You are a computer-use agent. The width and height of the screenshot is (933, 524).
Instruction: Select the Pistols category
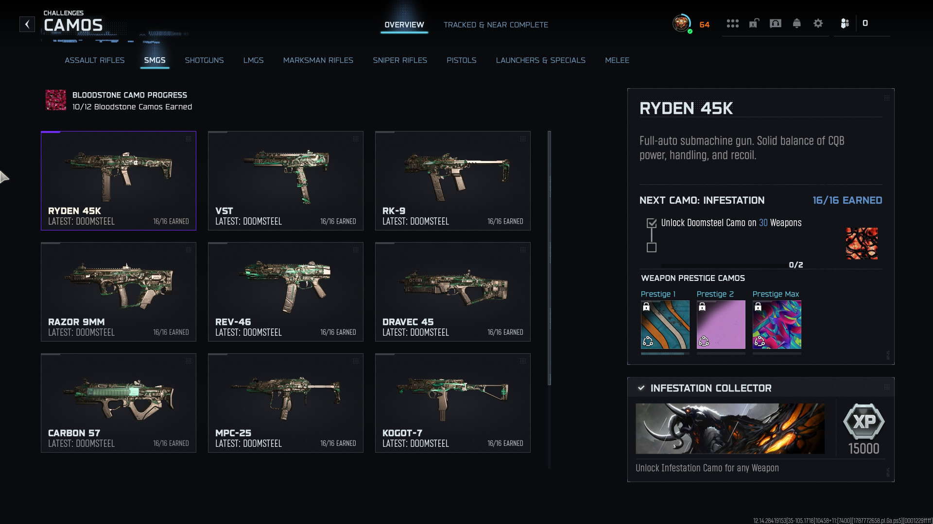462,60
